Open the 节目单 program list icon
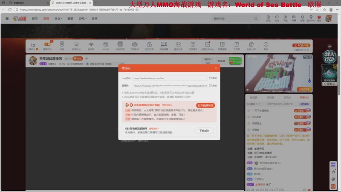Viewport: 341px width, 192px height. click(x=237, y=46)
